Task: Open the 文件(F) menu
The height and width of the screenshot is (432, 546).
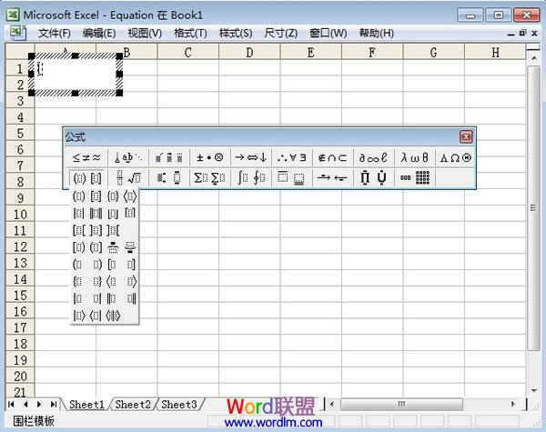Action: [x=55, y=34]
